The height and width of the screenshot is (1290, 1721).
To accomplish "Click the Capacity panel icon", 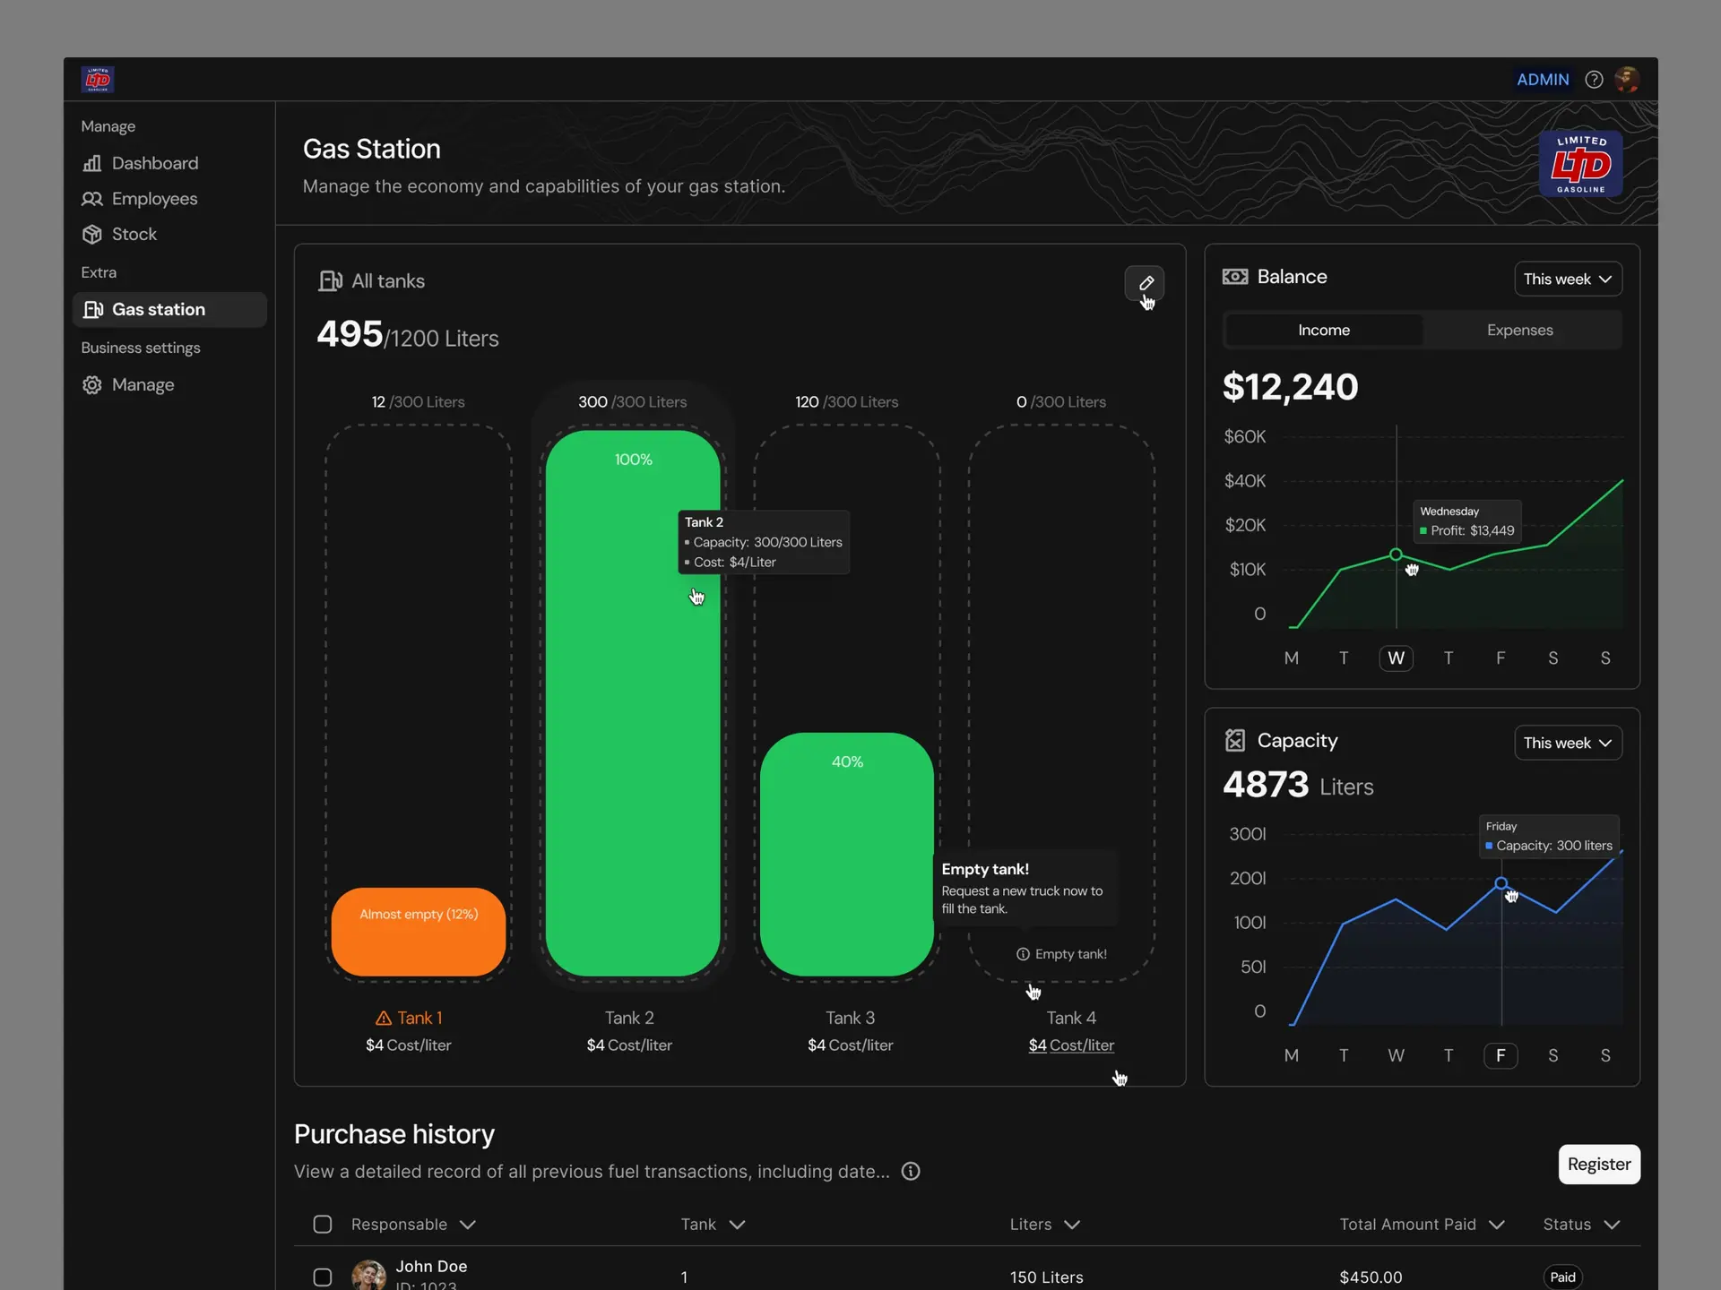I will pyautogui.click(x=1235, y=740).
